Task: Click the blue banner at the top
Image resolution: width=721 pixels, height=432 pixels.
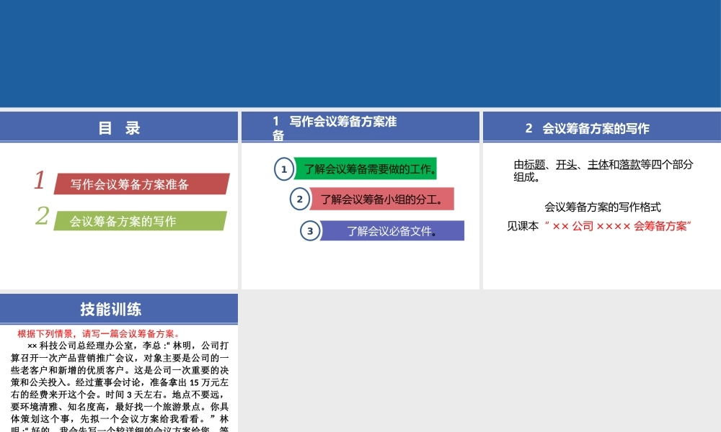Action: (360, 54)
